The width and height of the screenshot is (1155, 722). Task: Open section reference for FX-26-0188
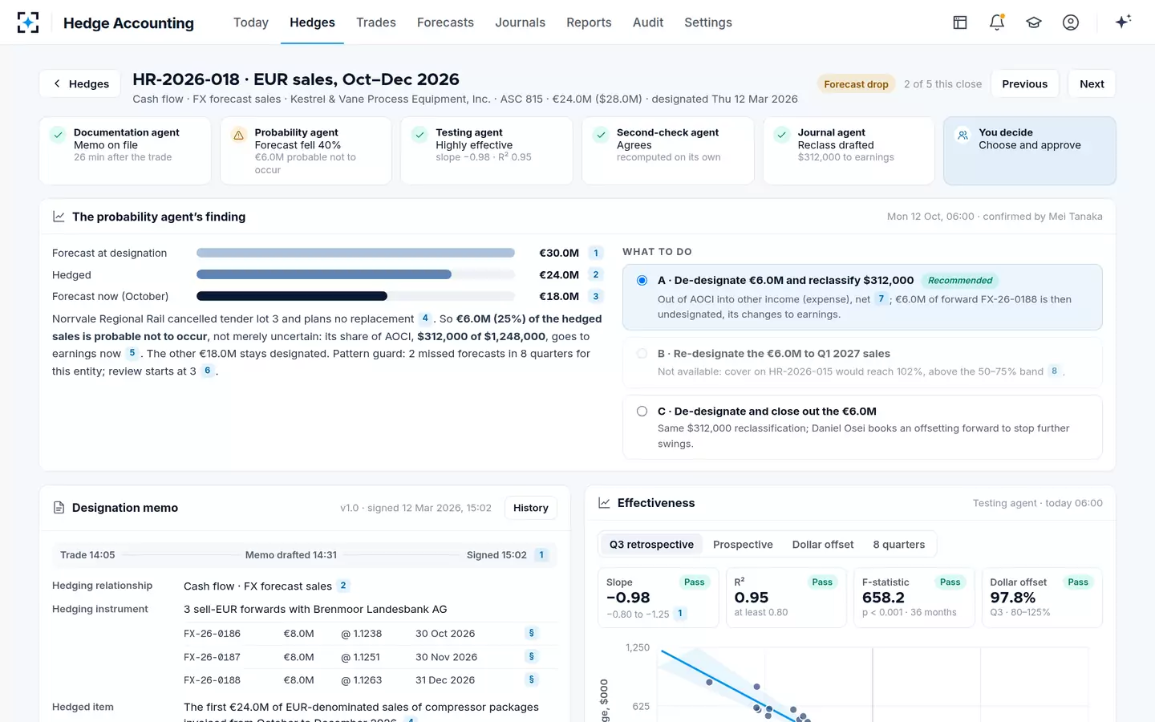(531, 679)
